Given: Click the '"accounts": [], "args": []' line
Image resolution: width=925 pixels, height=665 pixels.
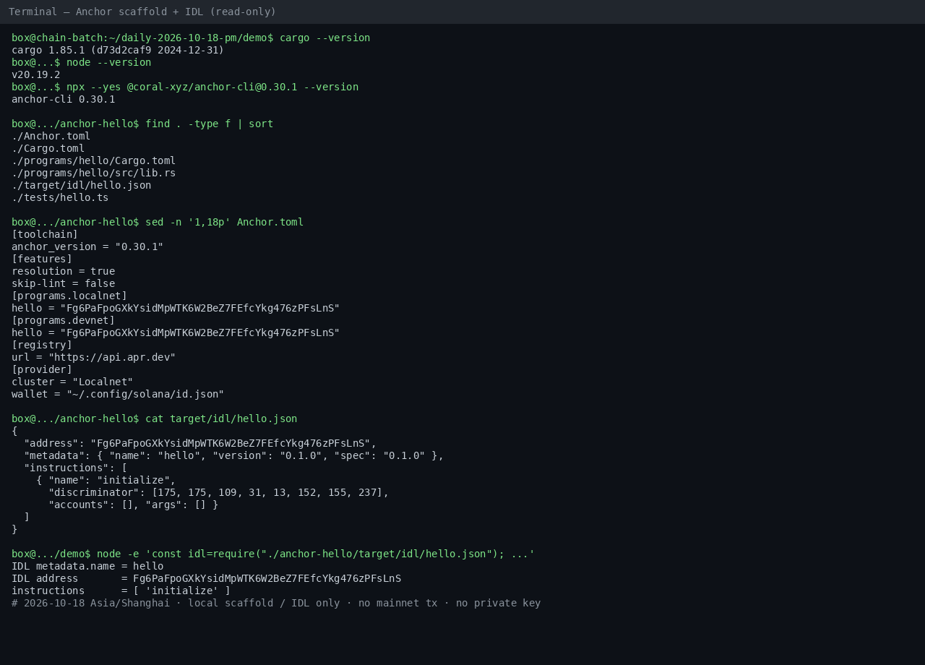Looking at the screenshot, I should pos(133,505).
